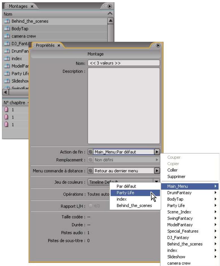Viewport: 220px width, 266px height.
Task: Open the Montages panel flyout menu
Action: pyautogui.click(x=110, y=6)
